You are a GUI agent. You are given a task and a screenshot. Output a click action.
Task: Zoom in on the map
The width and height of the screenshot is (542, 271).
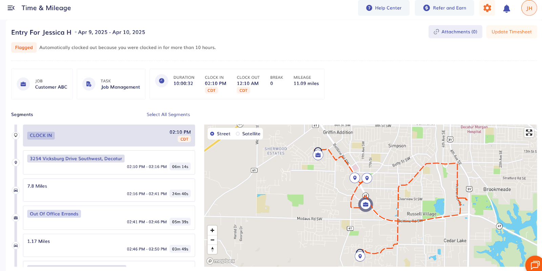click(212, 230)
